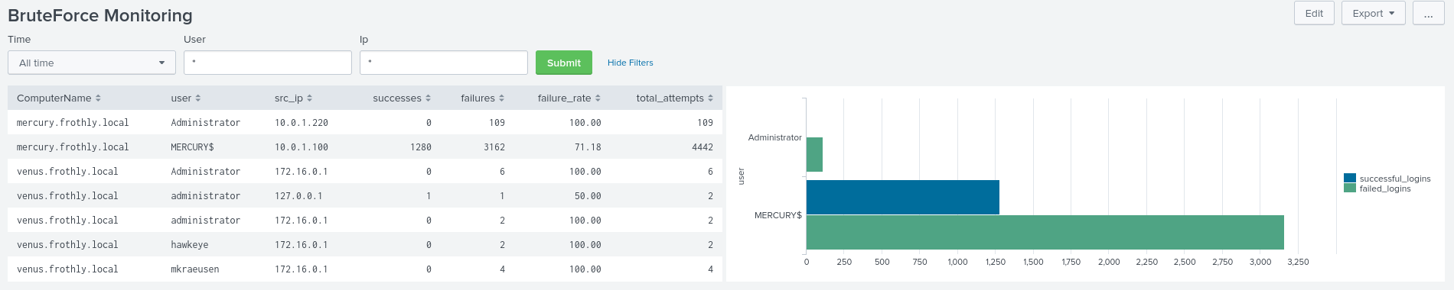Sort table by total_attempts column
Screen dimensions: 1454x290
[x=675, y=98]
